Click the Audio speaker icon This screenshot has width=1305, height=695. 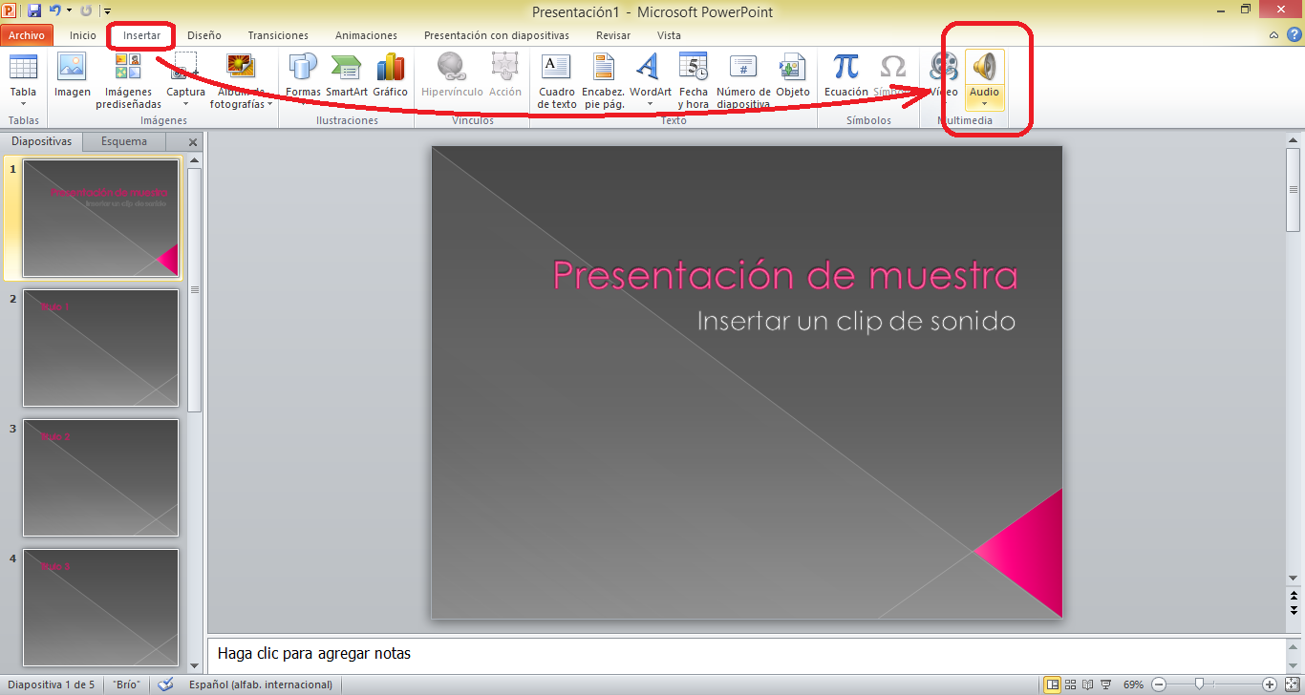pyautogui.click(x=984, y=67)
